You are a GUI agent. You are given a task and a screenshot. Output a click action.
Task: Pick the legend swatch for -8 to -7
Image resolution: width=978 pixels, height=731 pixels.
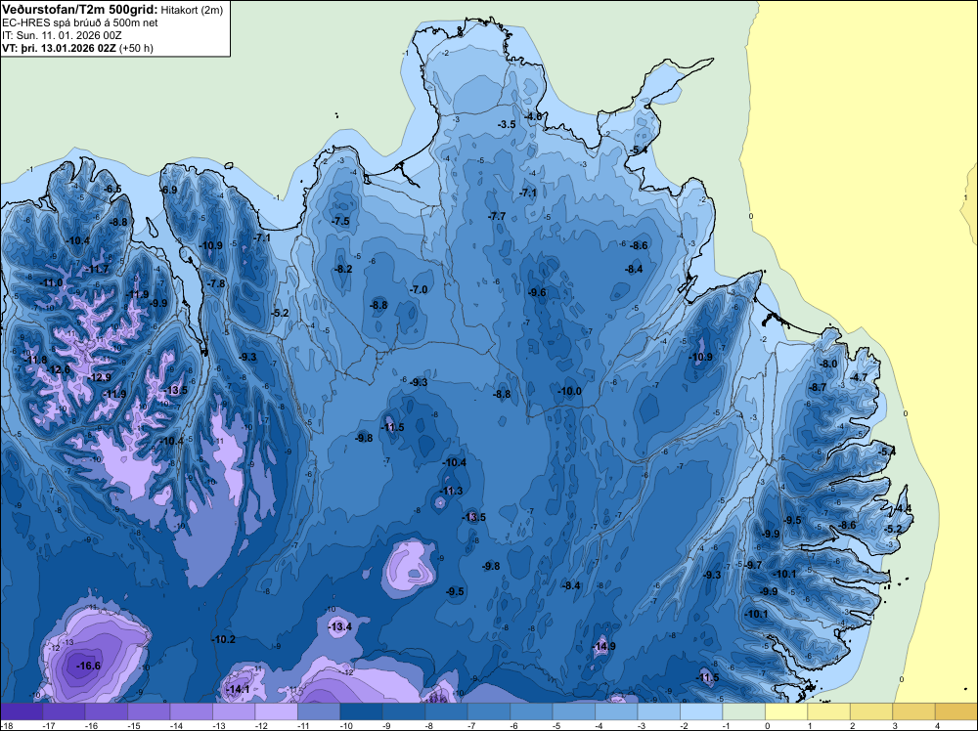point(447,711)
